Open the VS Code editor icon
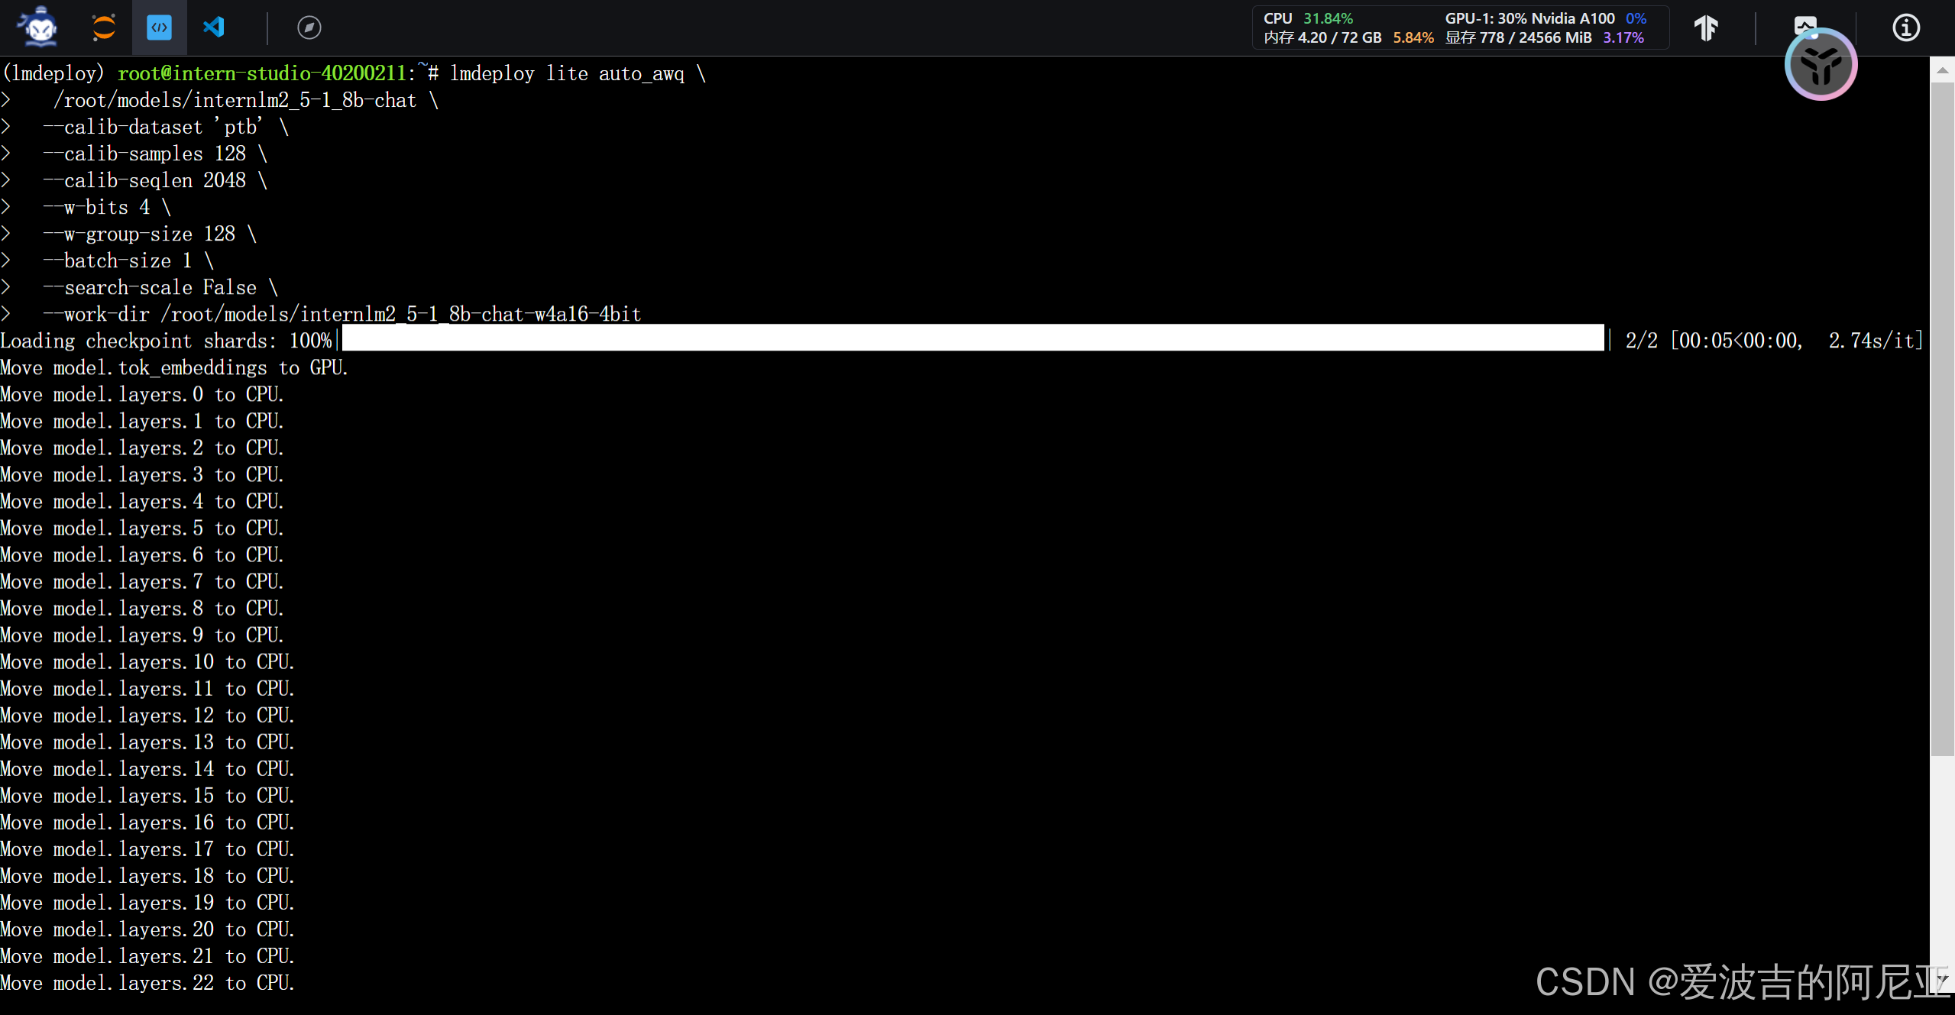This screenshot has width=1955, height=1015. coord(214,27)
